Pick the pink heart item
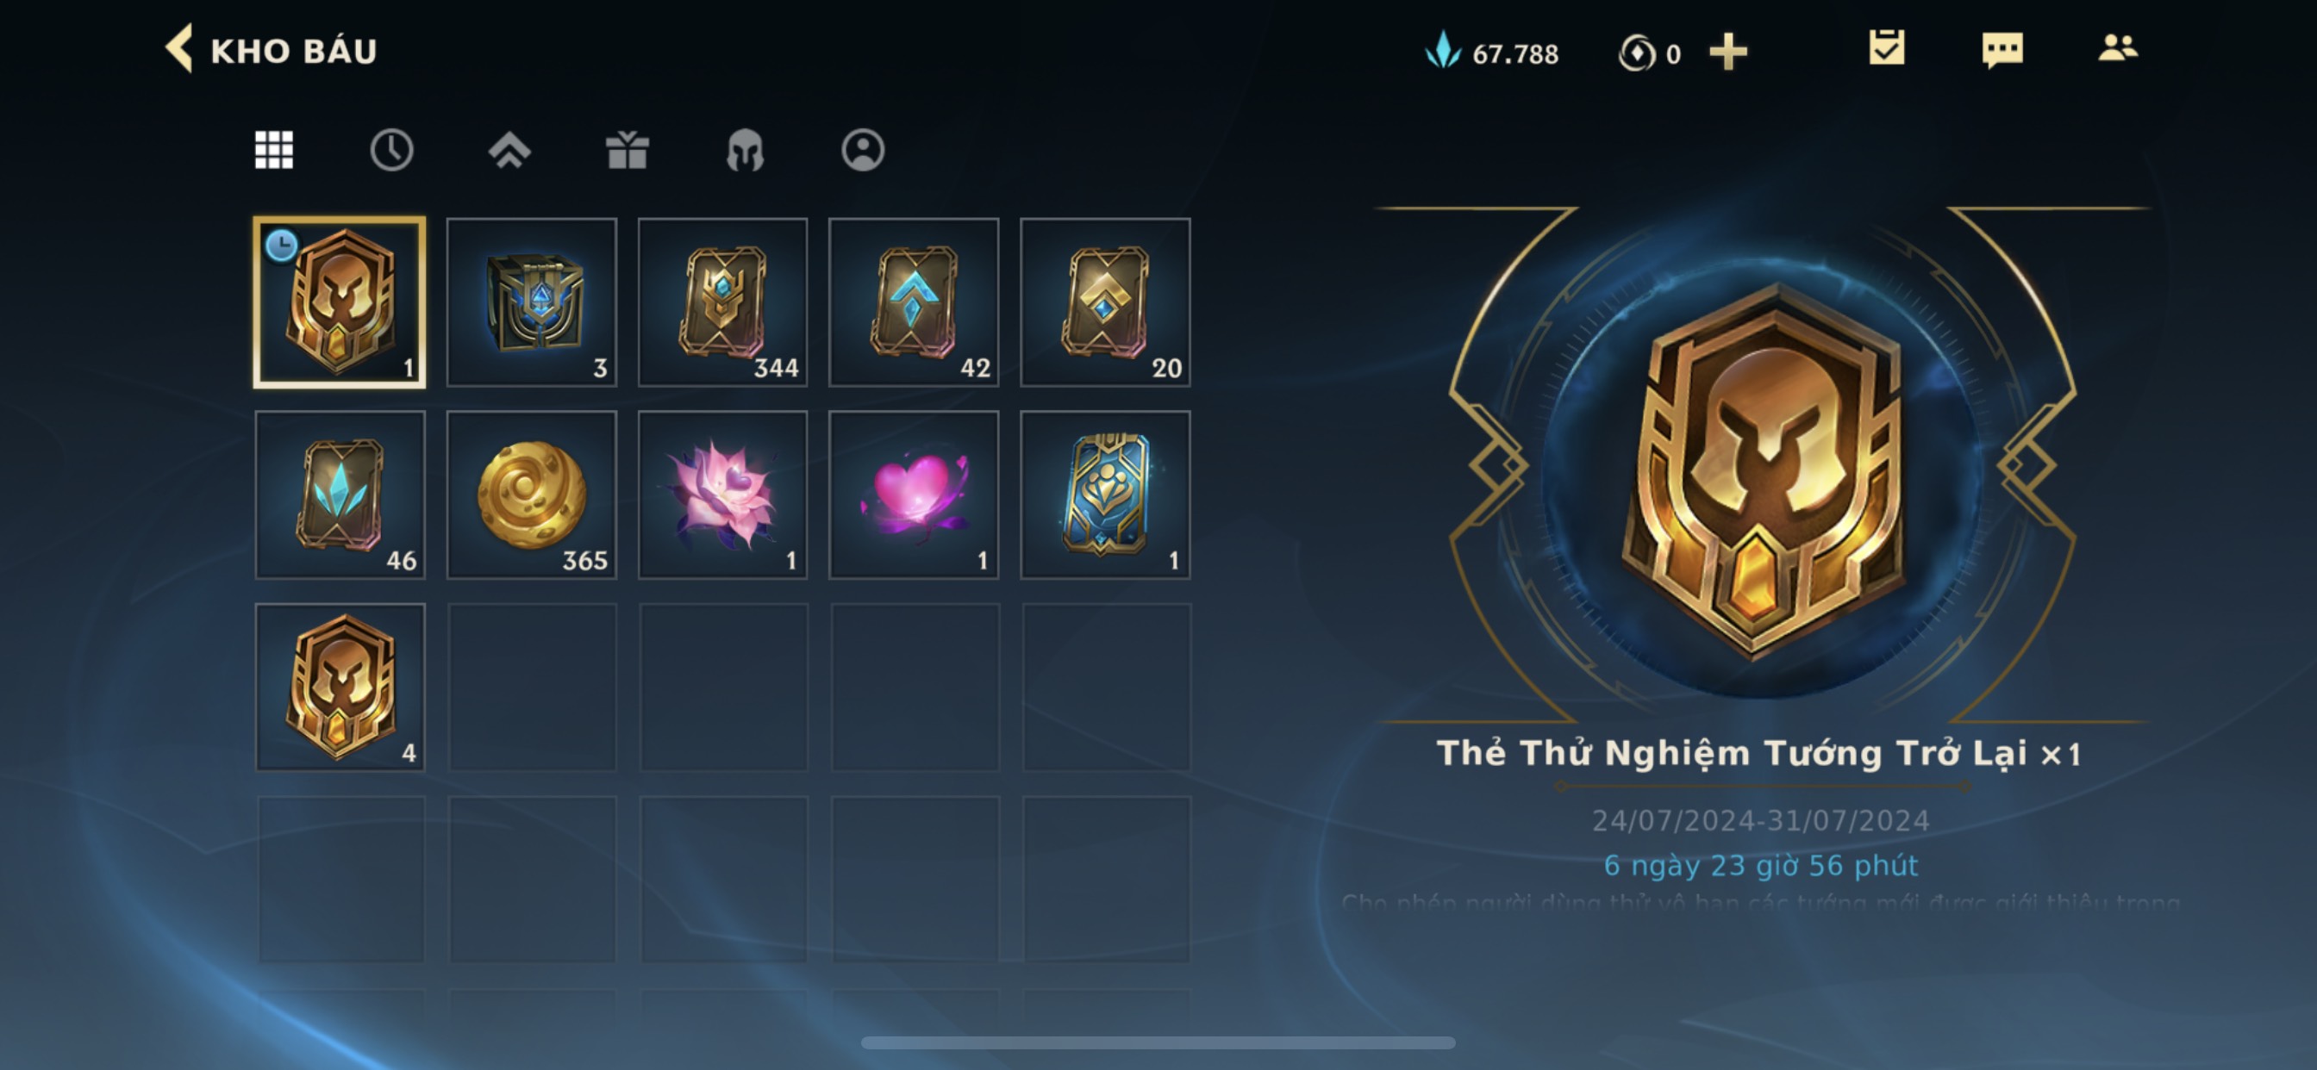2317x1070 pixels. point(914,495)
